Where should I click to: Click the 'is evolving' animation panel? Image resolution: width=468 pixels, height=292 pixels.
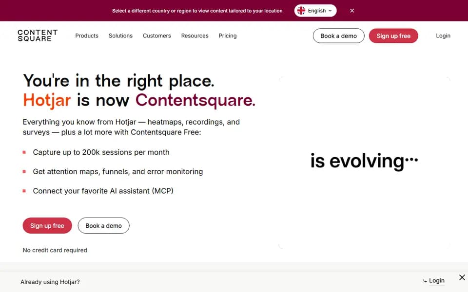tap(365, 163)
